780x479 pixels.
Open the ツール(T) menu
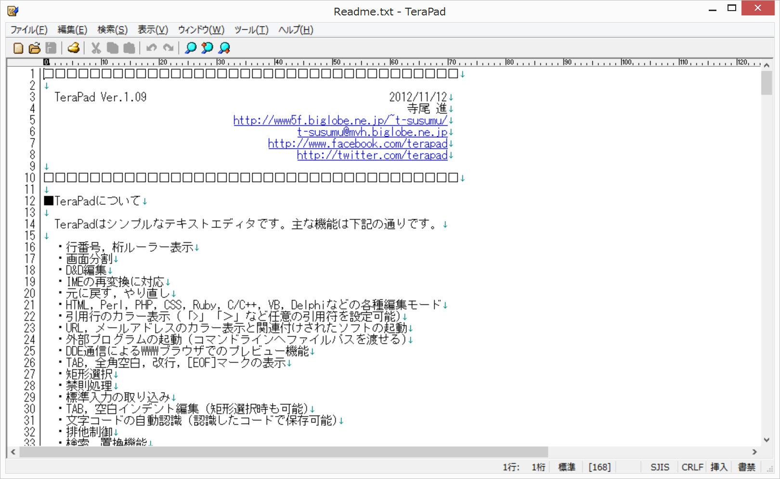pyautogui.click(x=251, y=30)
